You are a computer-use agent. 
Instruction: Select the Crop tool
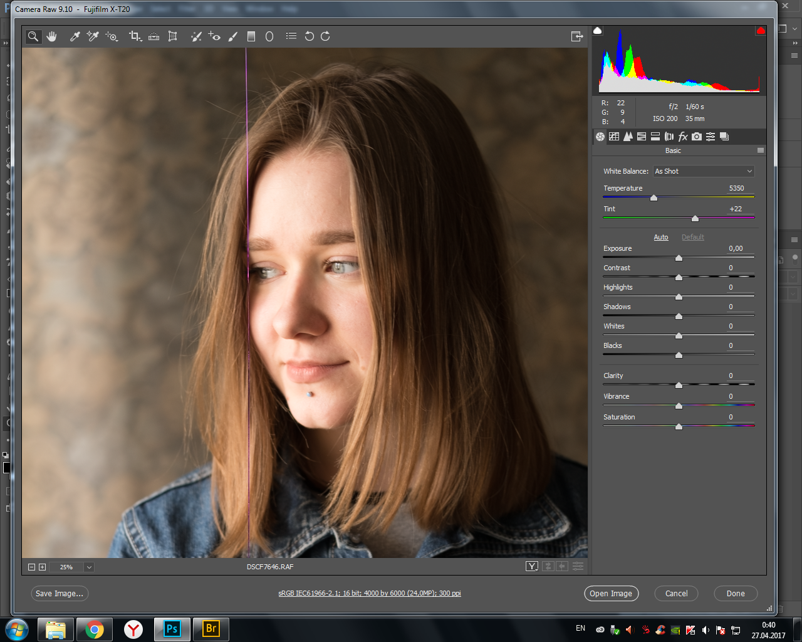coord(135,36)
